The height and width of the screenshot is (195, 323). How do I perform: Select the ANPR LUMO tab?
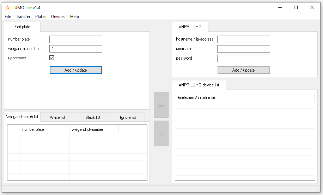point(190,27)
